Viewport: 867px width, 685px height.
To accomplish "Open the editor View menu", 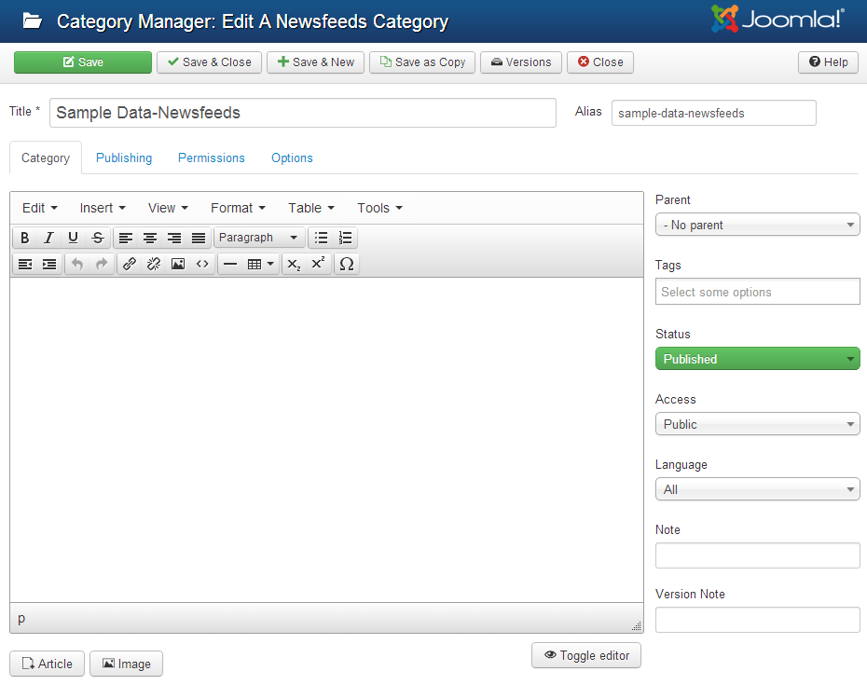I will tap(168, 208).
